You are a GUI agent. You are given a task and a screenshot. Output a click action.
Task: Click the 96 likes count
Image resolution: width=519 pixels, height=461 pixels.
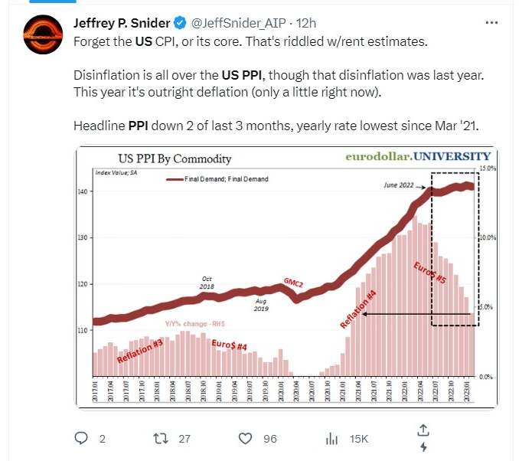(x=270, y=439)
